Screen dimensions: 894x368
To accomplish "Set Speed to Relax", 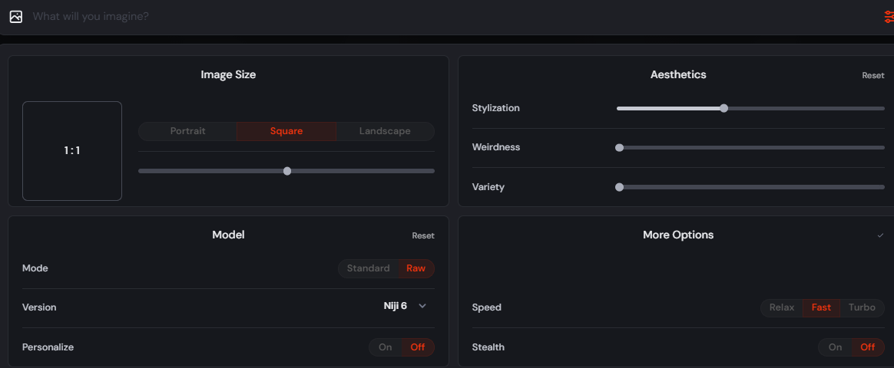I will pos(782,307).
